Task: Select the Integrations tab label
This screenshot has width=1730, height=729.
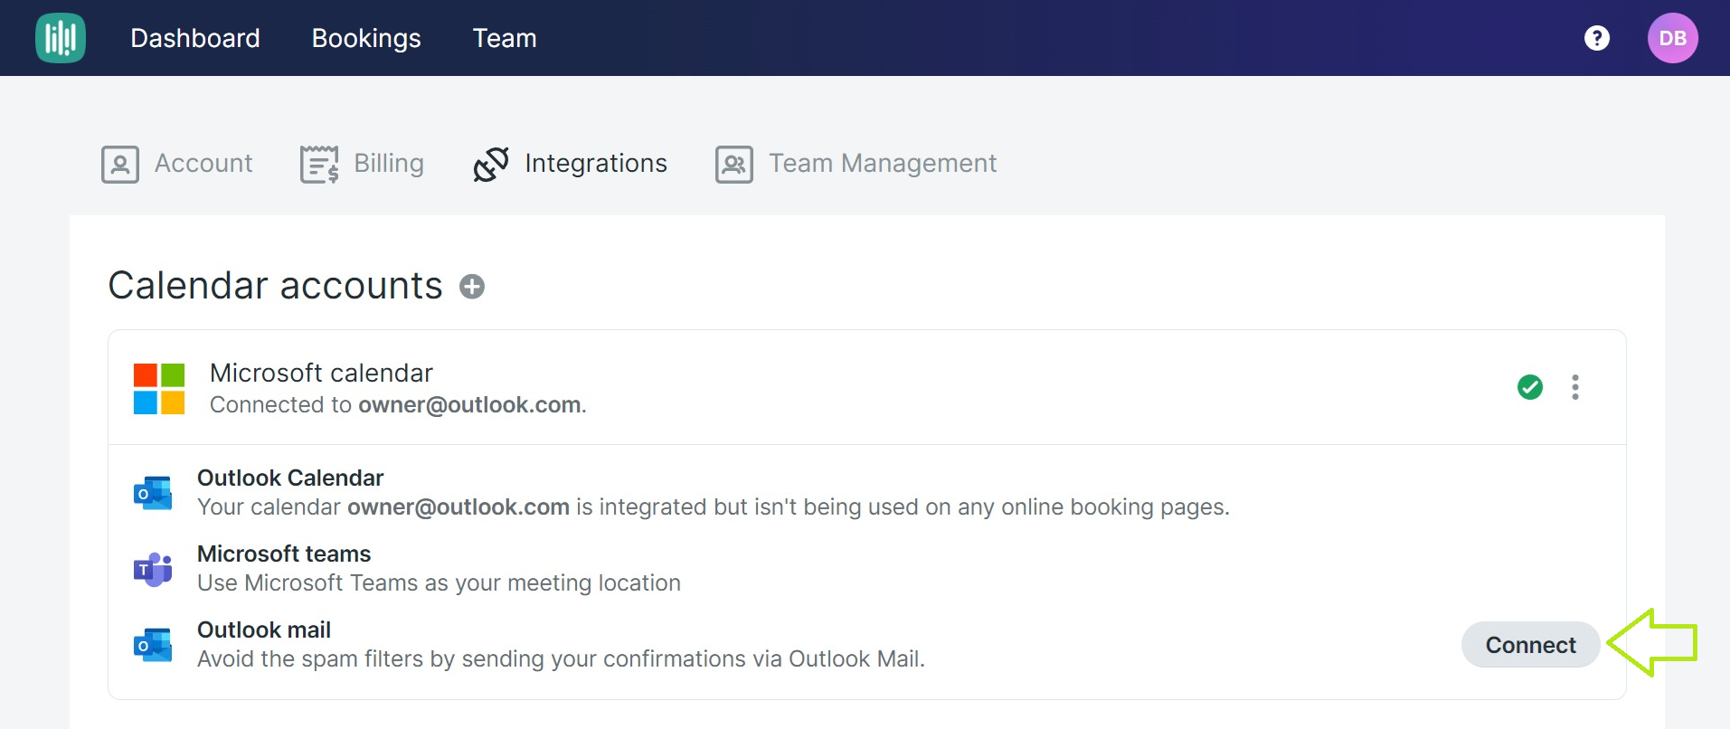Action: [x=596, y=163]
